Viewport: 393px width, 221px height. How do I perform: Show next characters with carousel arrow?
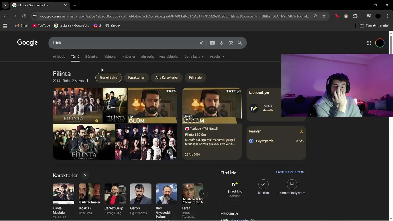(203, 194)
